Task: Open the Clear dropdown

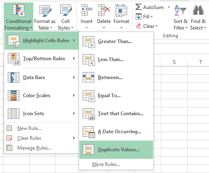Action: coord(147,26)
